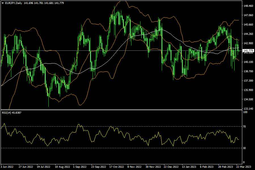Click the date label 1 Sep 2022
Image resolution: width=255 pixels, height=170 pixels.
(x=80, y=167)
